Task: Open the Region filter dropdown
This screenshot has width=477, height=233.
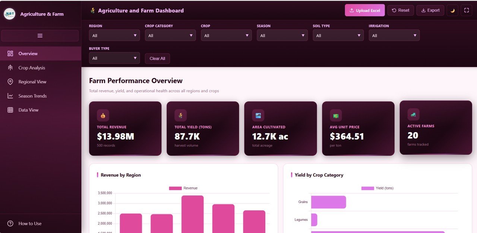Action: click(x=114, y=35)
